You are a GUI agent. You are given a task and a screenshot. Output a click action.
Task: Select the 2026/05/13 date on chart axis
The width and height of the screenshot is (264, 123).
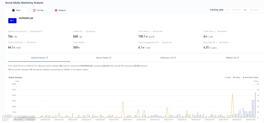[168, 120]
